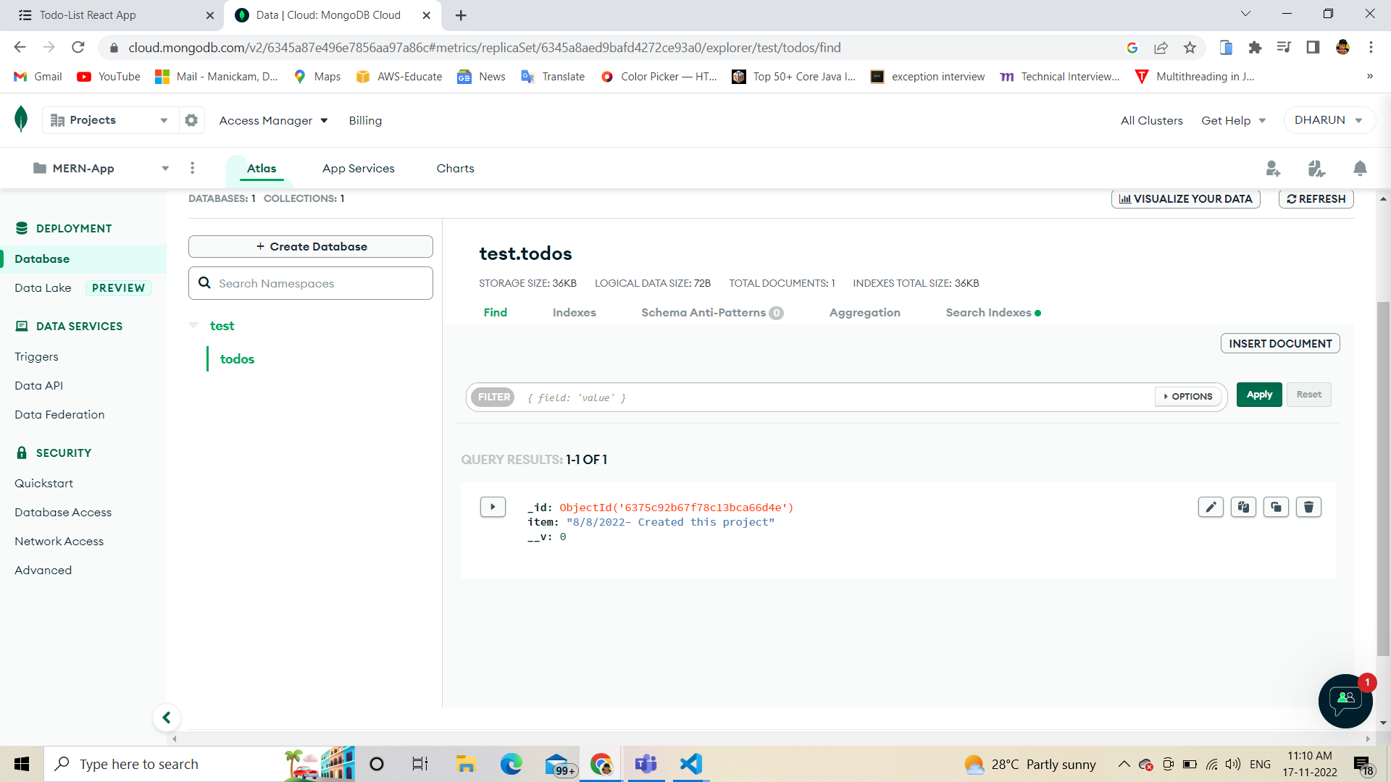The height and width of the screenshot is (782, 1391).
Task: Click the activity feed icon in the navbar
Action: (x=1317, y=168)
